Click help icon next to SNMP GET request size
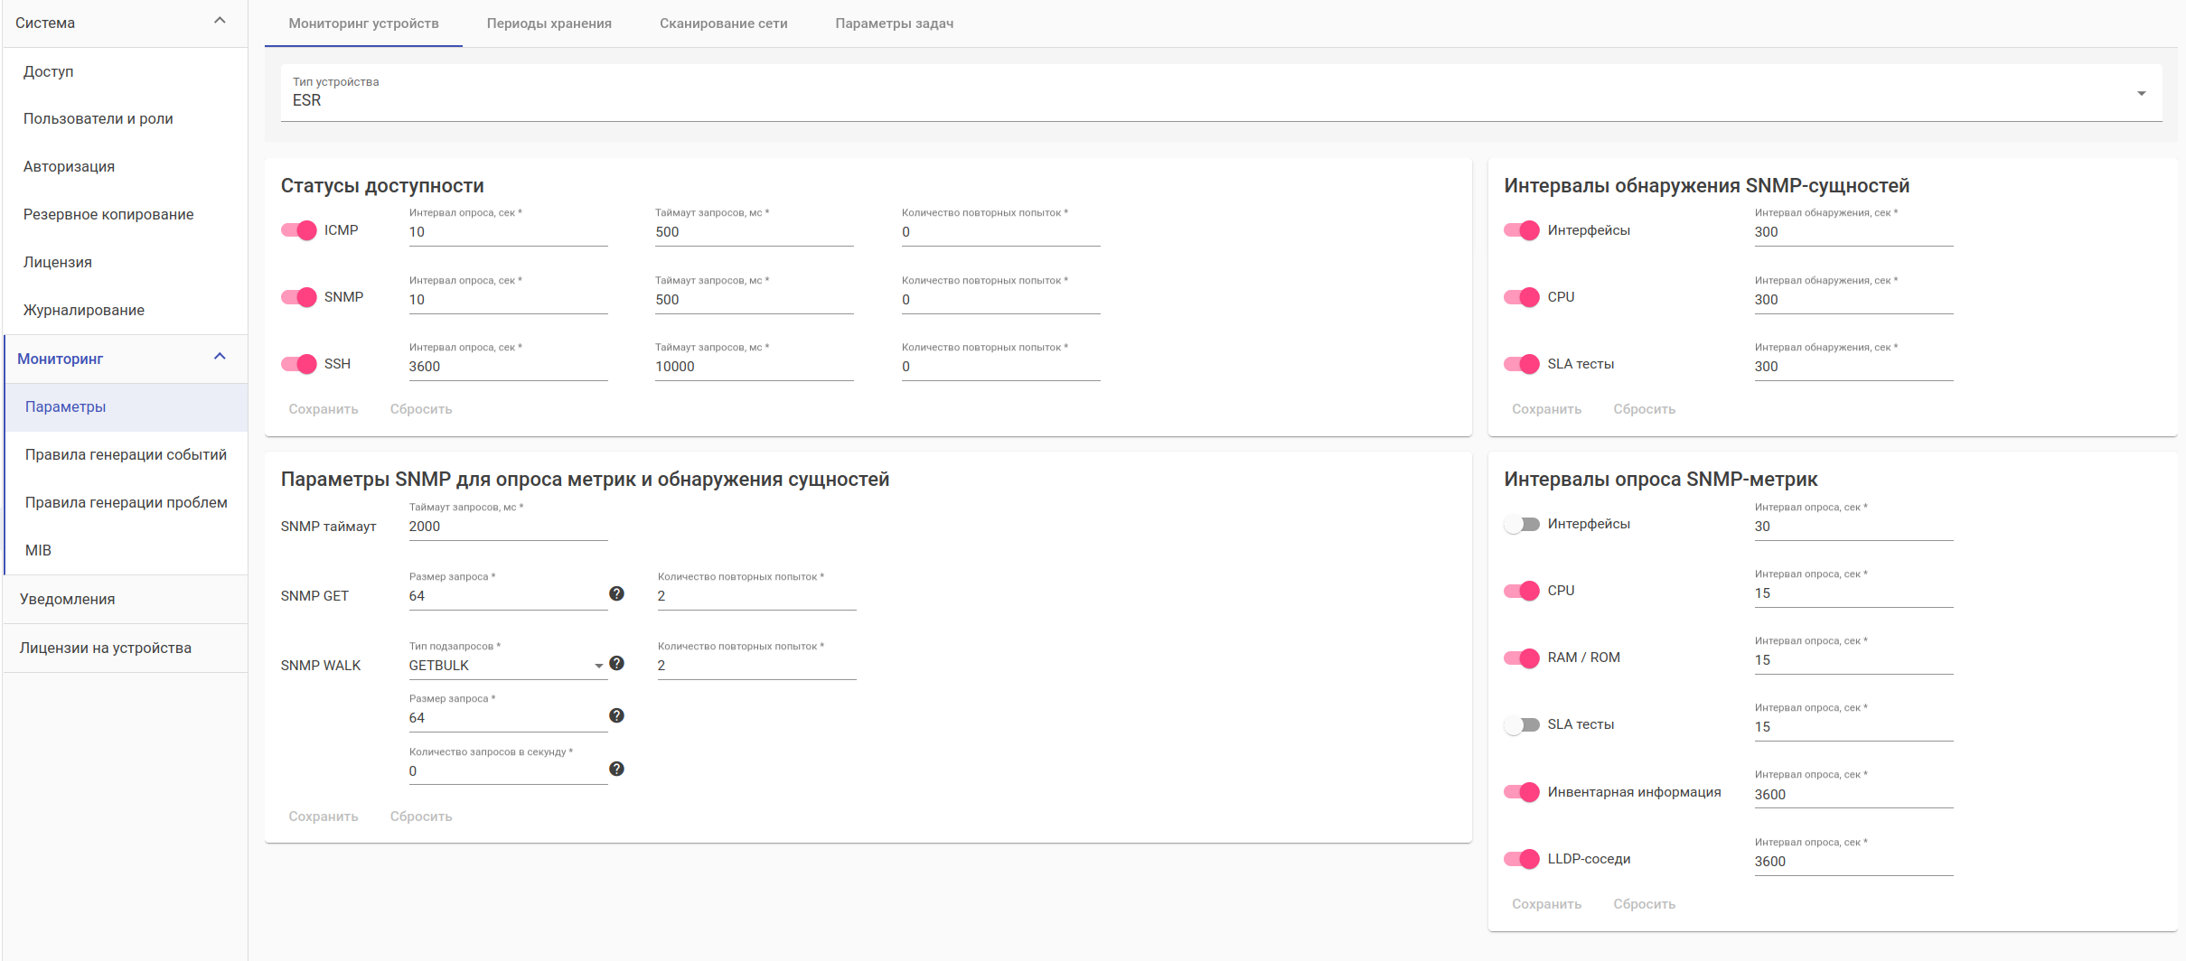The height and width of the screenshot is (961, 2186). (x=616, y=593)
